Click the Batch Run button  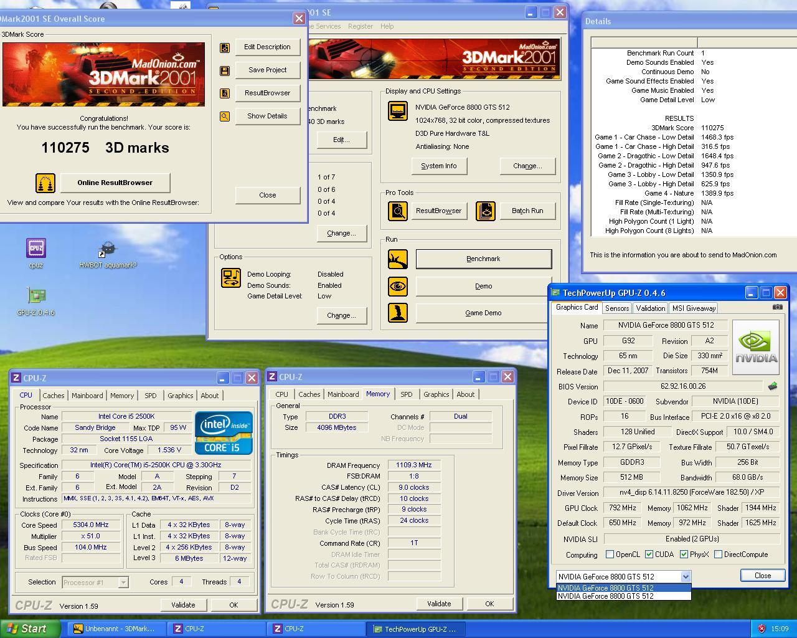527,211
